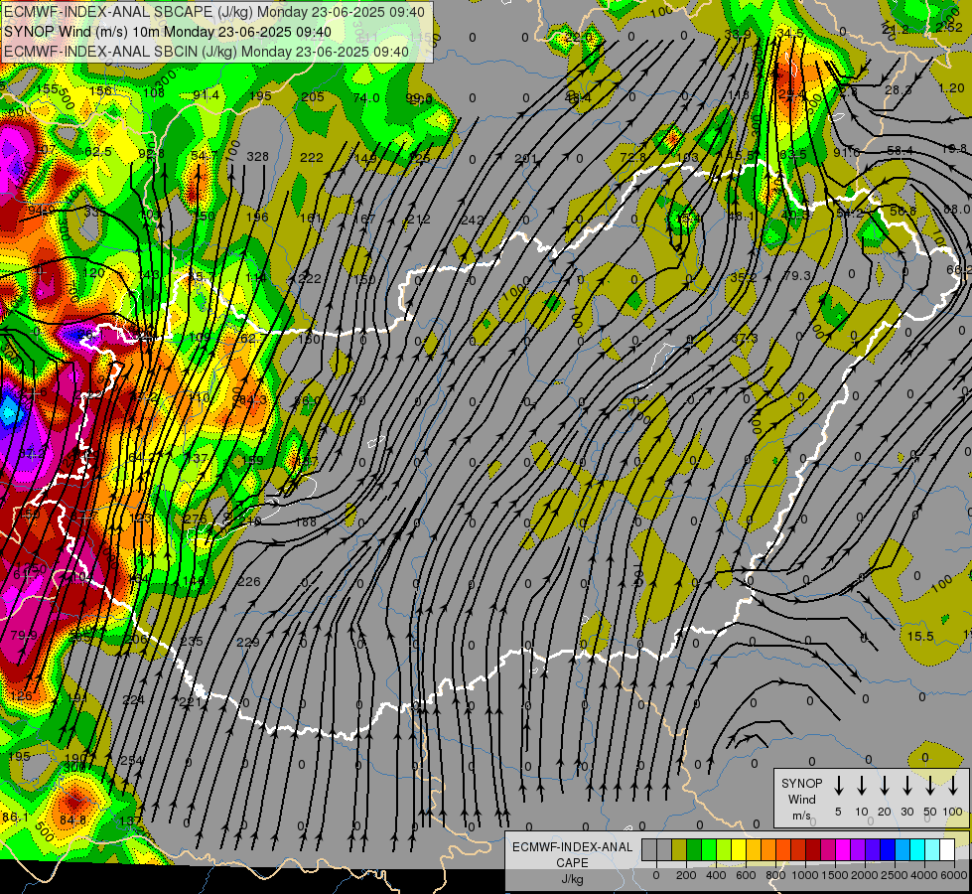Click the 50 m/s wind arrow in the legend
Image resolution: width=972 pixels, height=894 pixels.
click(930, 786)
